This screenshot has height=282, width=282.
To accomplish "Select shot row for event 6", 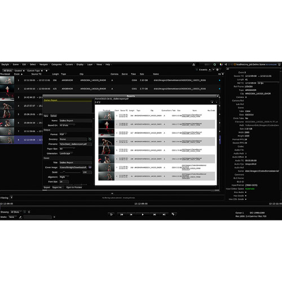I will (21, 123).
